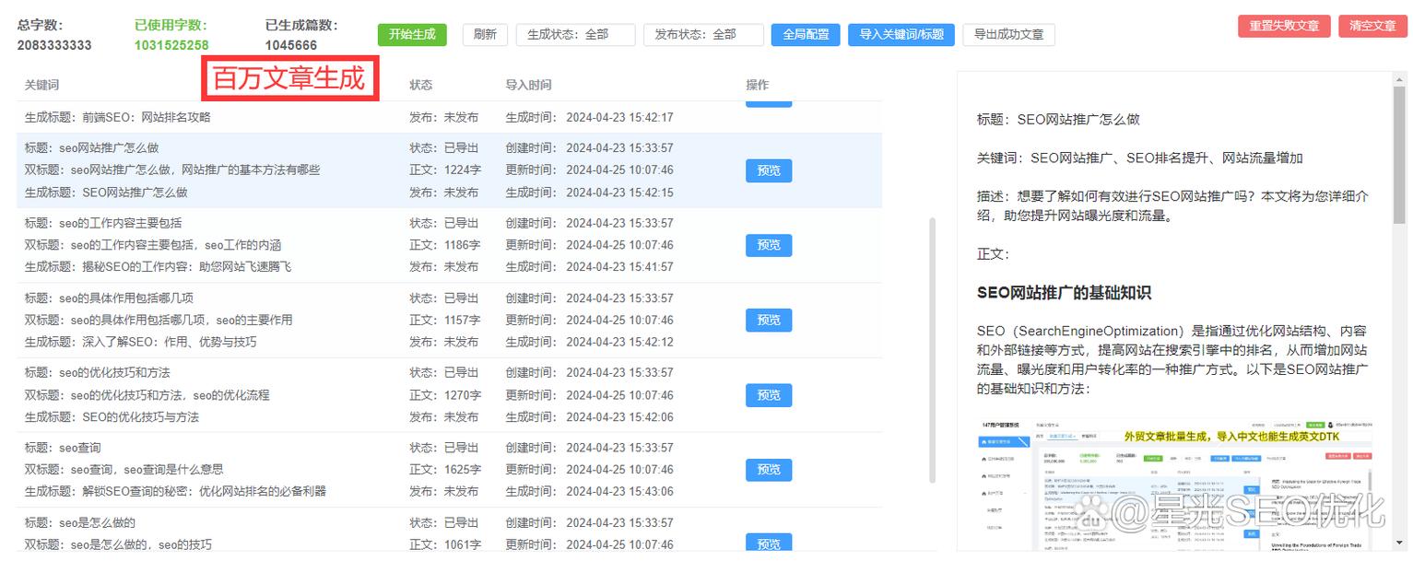Preview the seo是怎么做的 article row
The width and height of the screenshot is (1413, 561).
pyautogui.click(x=769, y=543)
